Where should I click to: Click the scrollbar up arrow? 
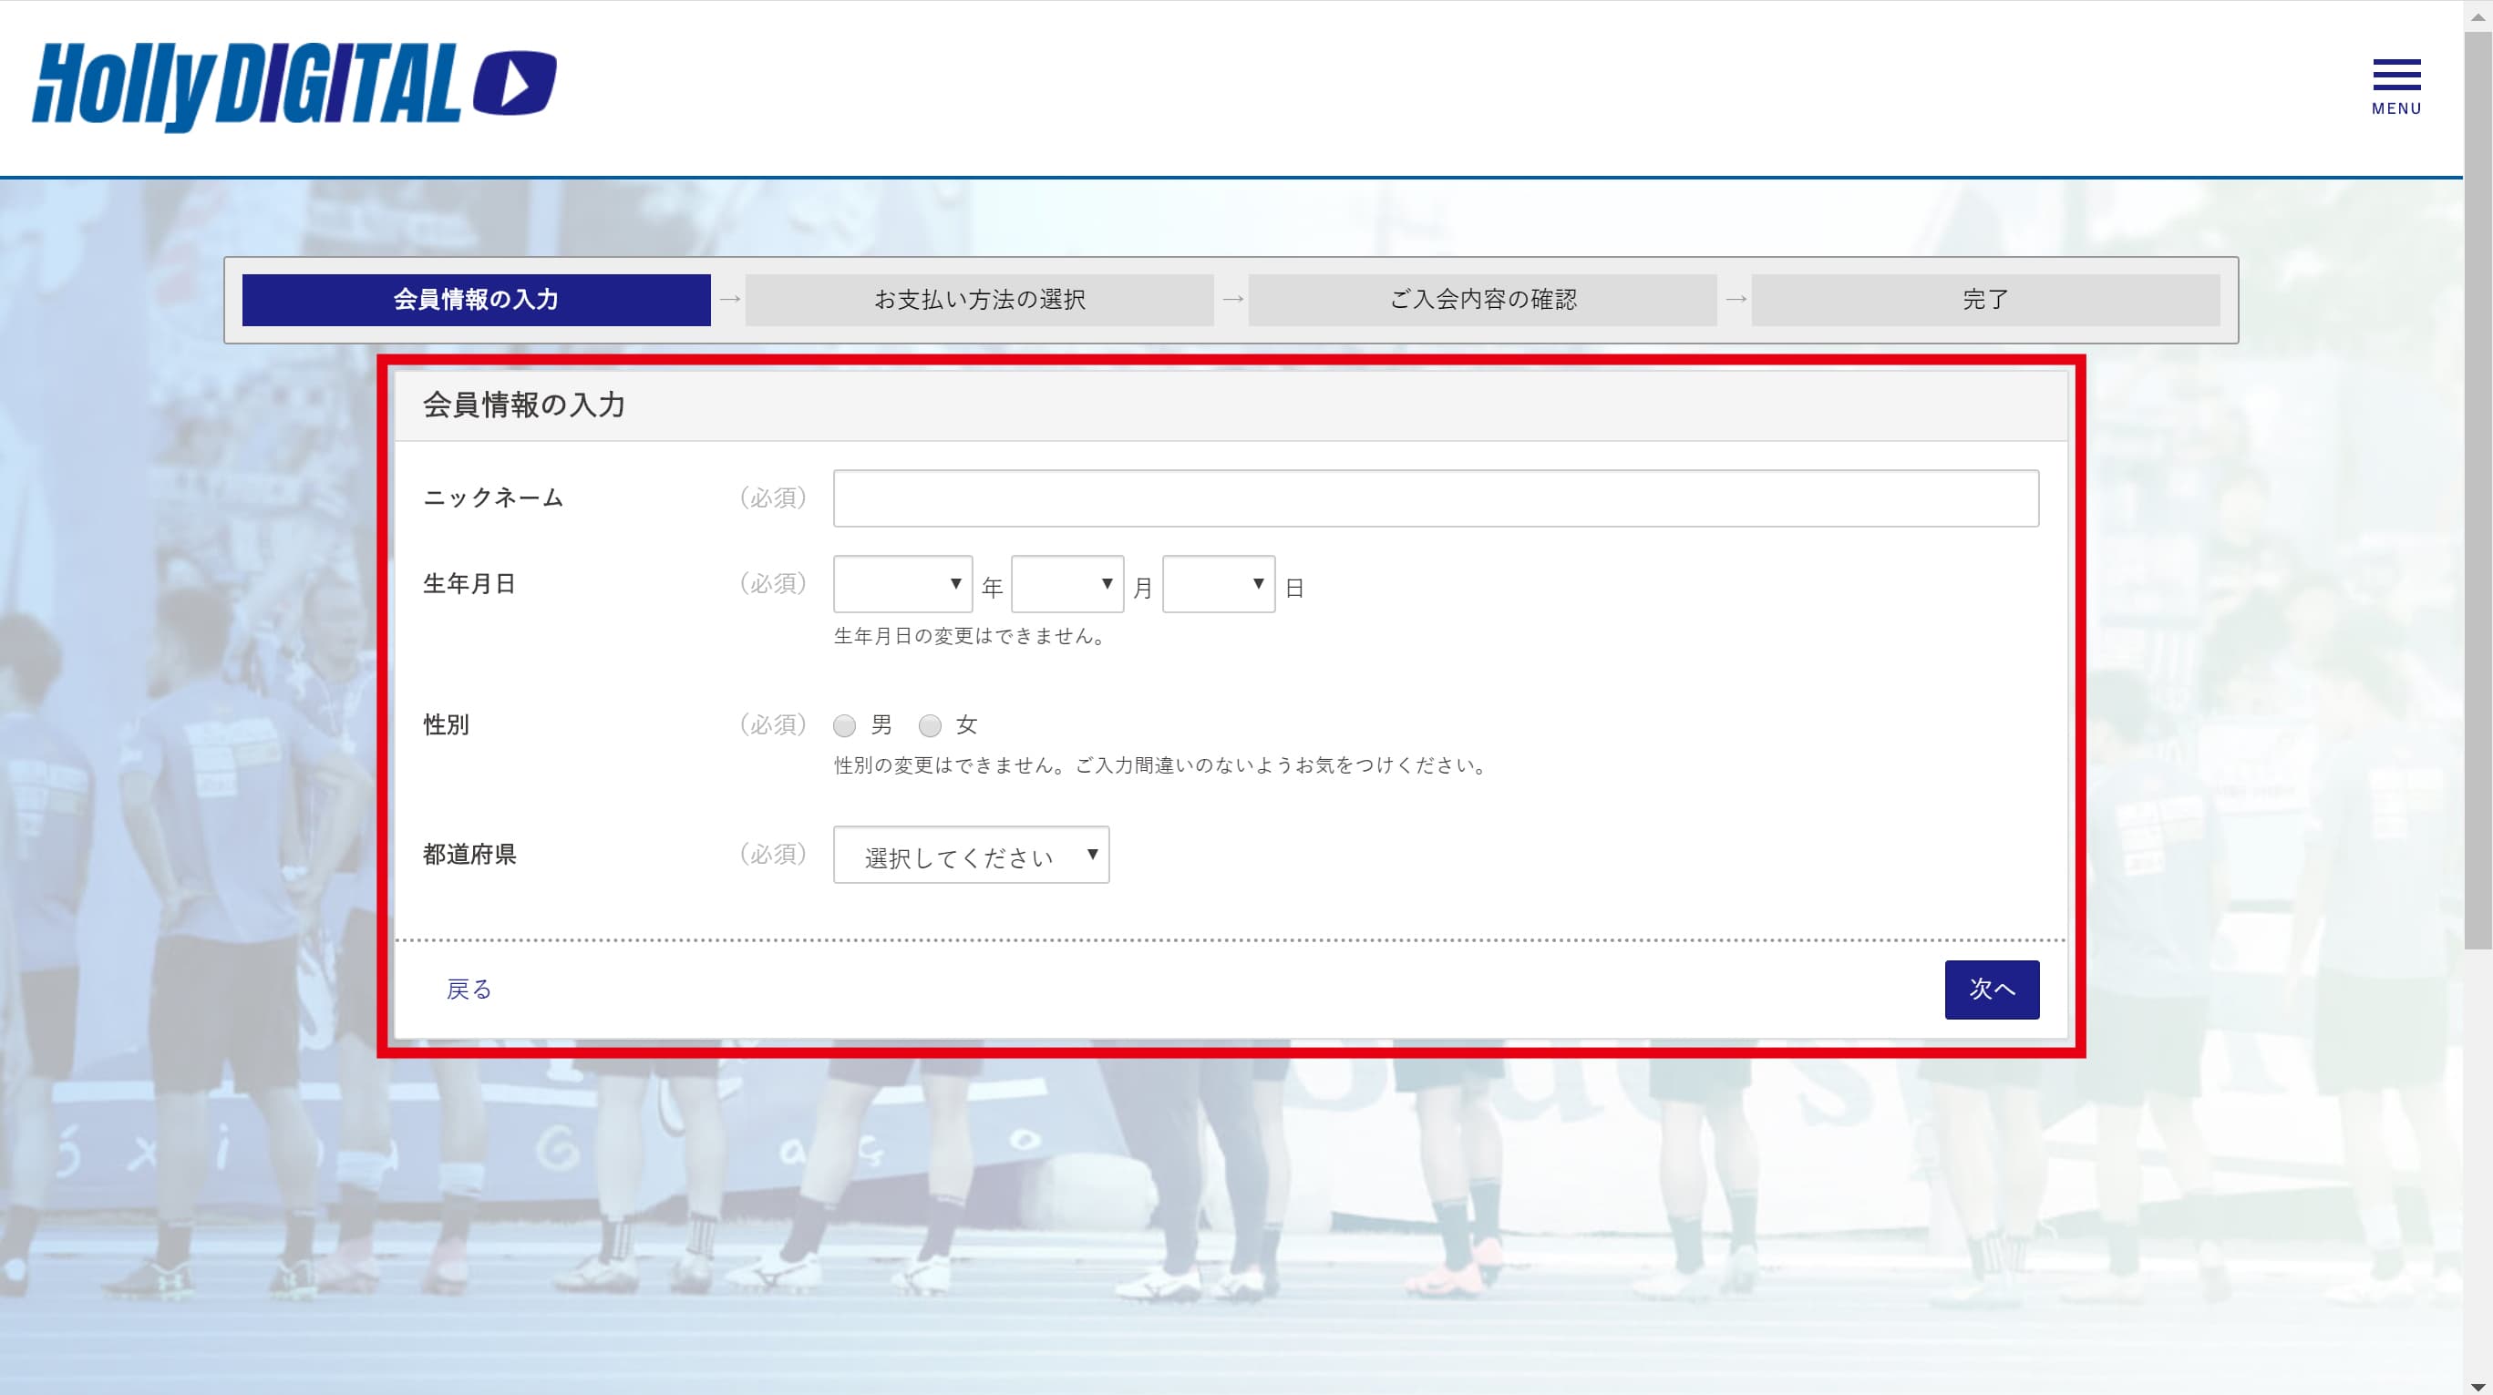2478,15
